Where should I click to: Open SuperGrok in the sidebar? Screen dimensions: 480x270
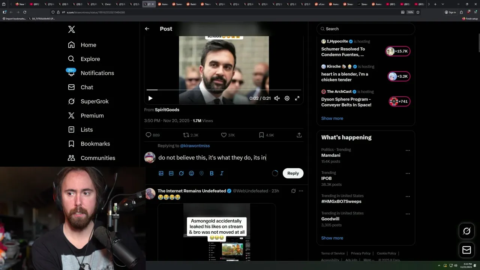(88, 101)
